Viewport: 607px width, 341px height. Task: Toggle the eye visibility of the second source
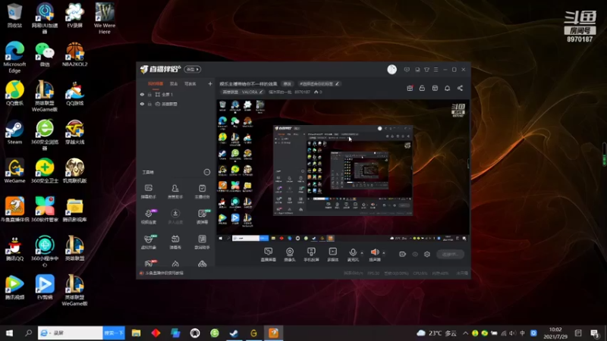pos(142,104)
